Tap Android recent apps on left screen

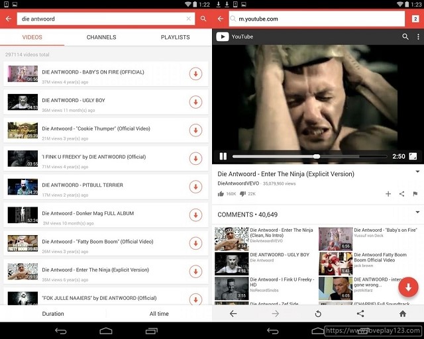(152, 331)
